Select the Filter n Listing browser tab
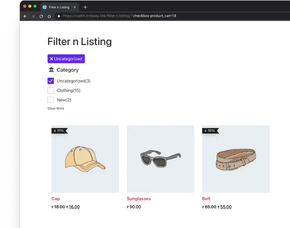 point(60,7)
